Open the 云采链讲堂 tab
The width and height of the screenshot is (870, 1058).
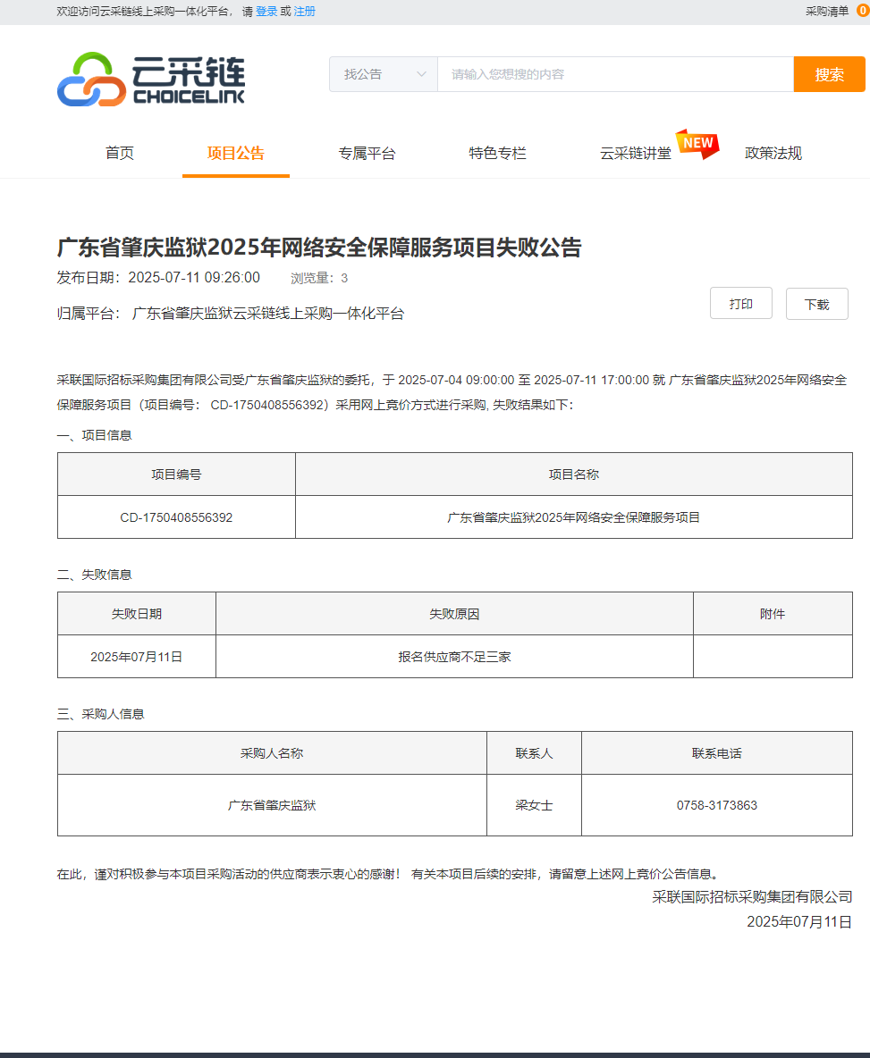coord(635,153)
